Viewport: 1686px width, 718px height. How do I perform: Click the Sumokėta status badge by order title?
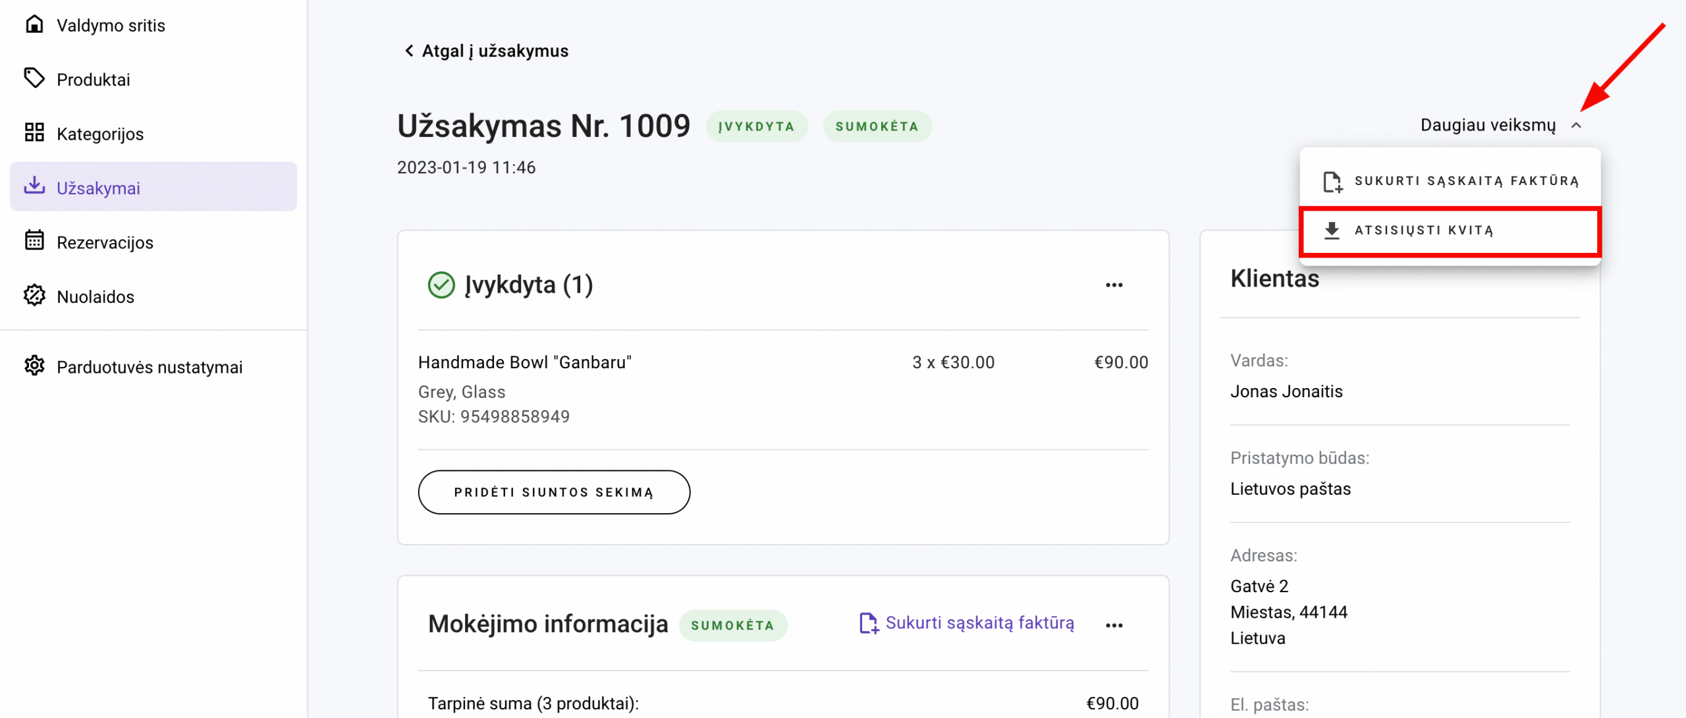877,126
